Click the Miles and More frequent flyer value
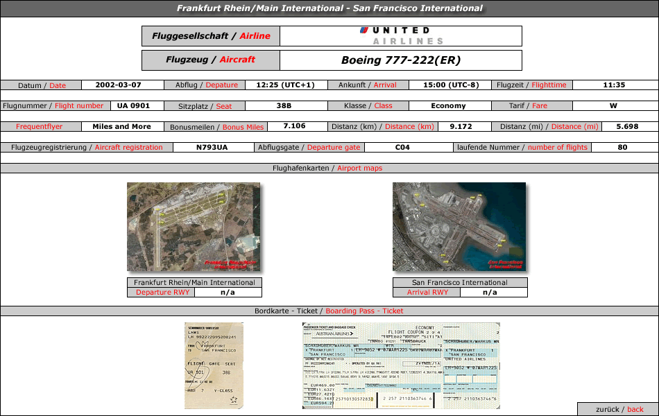 click(x=121, y=126)
